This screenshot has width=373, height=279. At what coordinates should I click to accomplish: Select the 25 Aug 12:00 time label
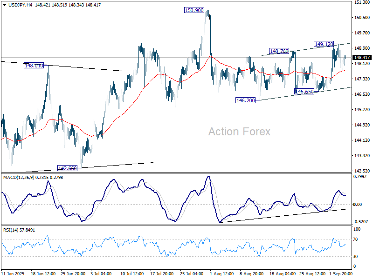pos(312,274)
